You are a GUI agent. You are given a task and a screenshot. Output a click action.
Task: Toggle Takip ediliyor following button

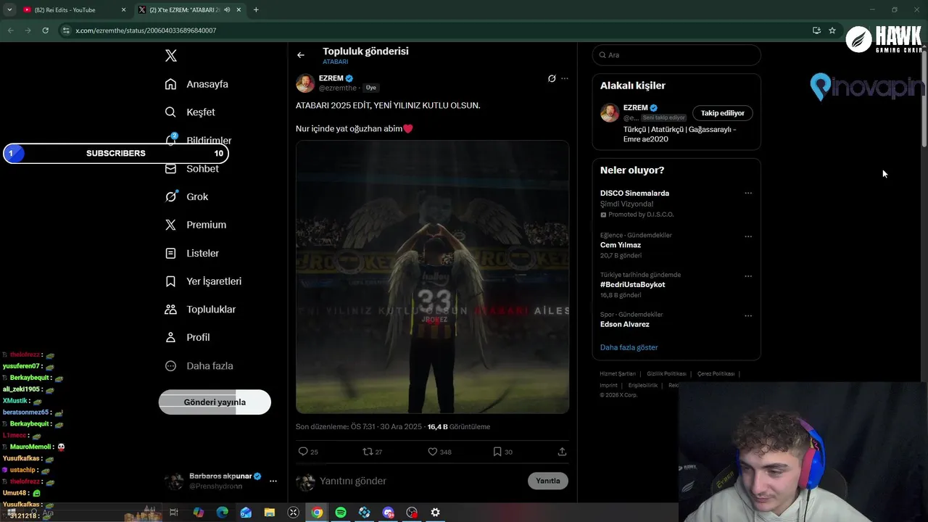click(723, 113)
